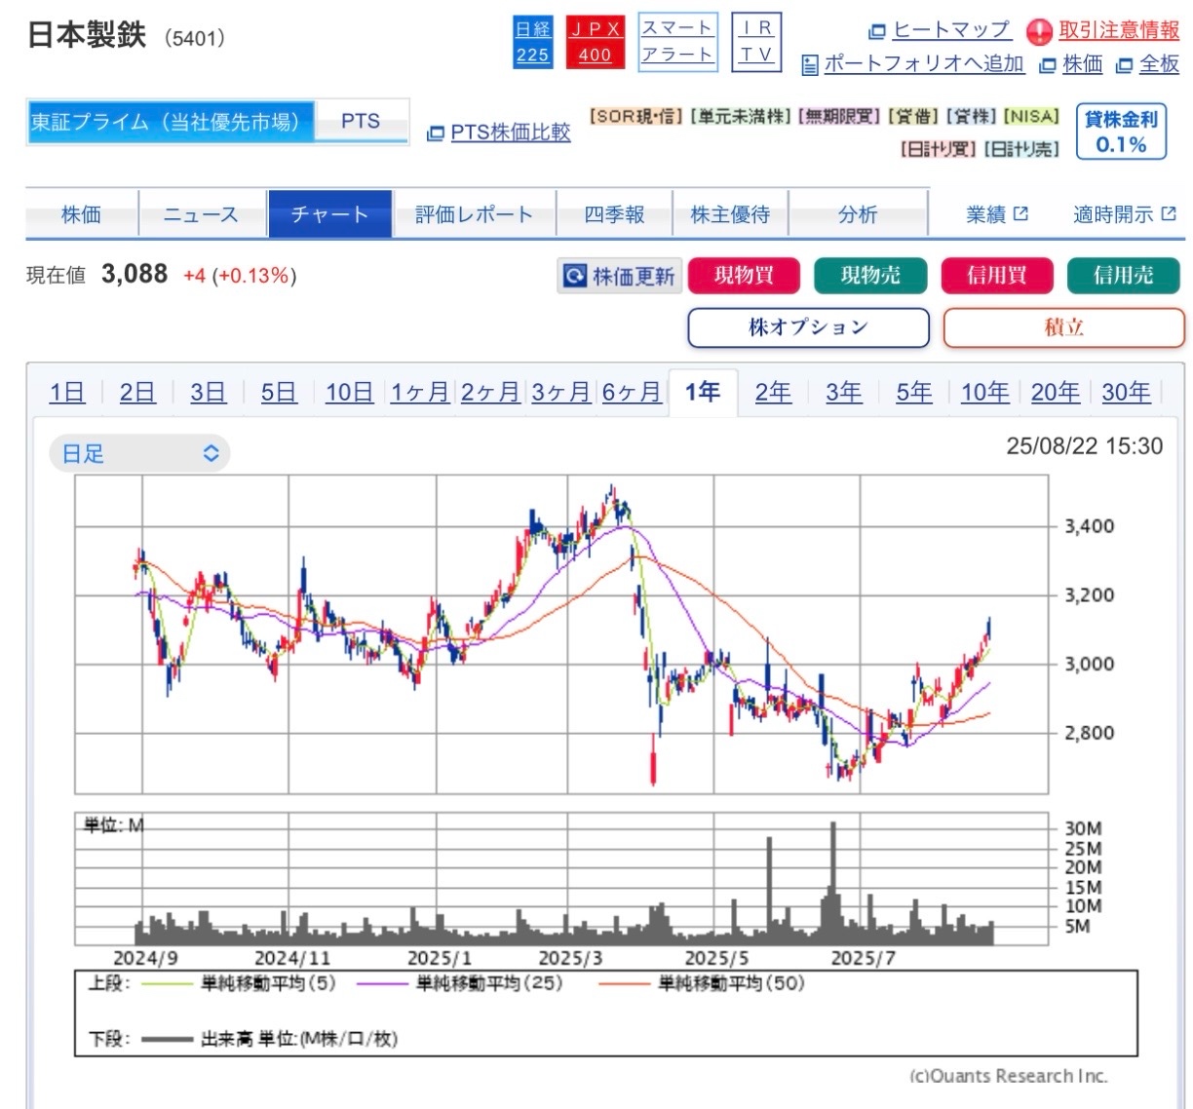The width and height of the screenshot is (1193, 1109).
Task: Select the 3日 chart period
Action: pos(208,393)
